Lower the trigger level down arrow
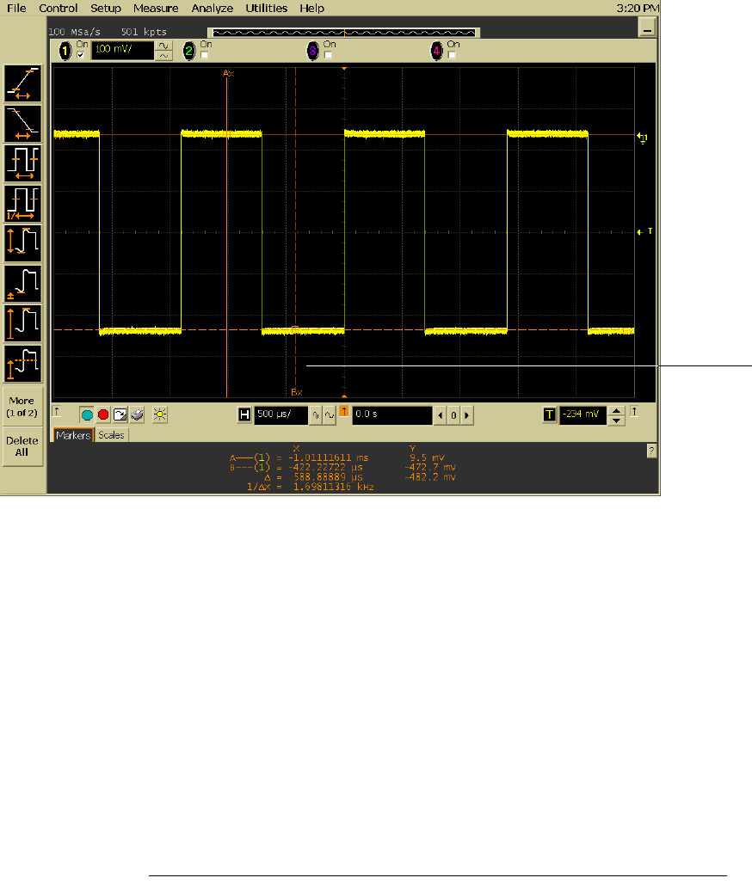The height and width of the screenshot is (884, 752). click(x=617, y=421)
